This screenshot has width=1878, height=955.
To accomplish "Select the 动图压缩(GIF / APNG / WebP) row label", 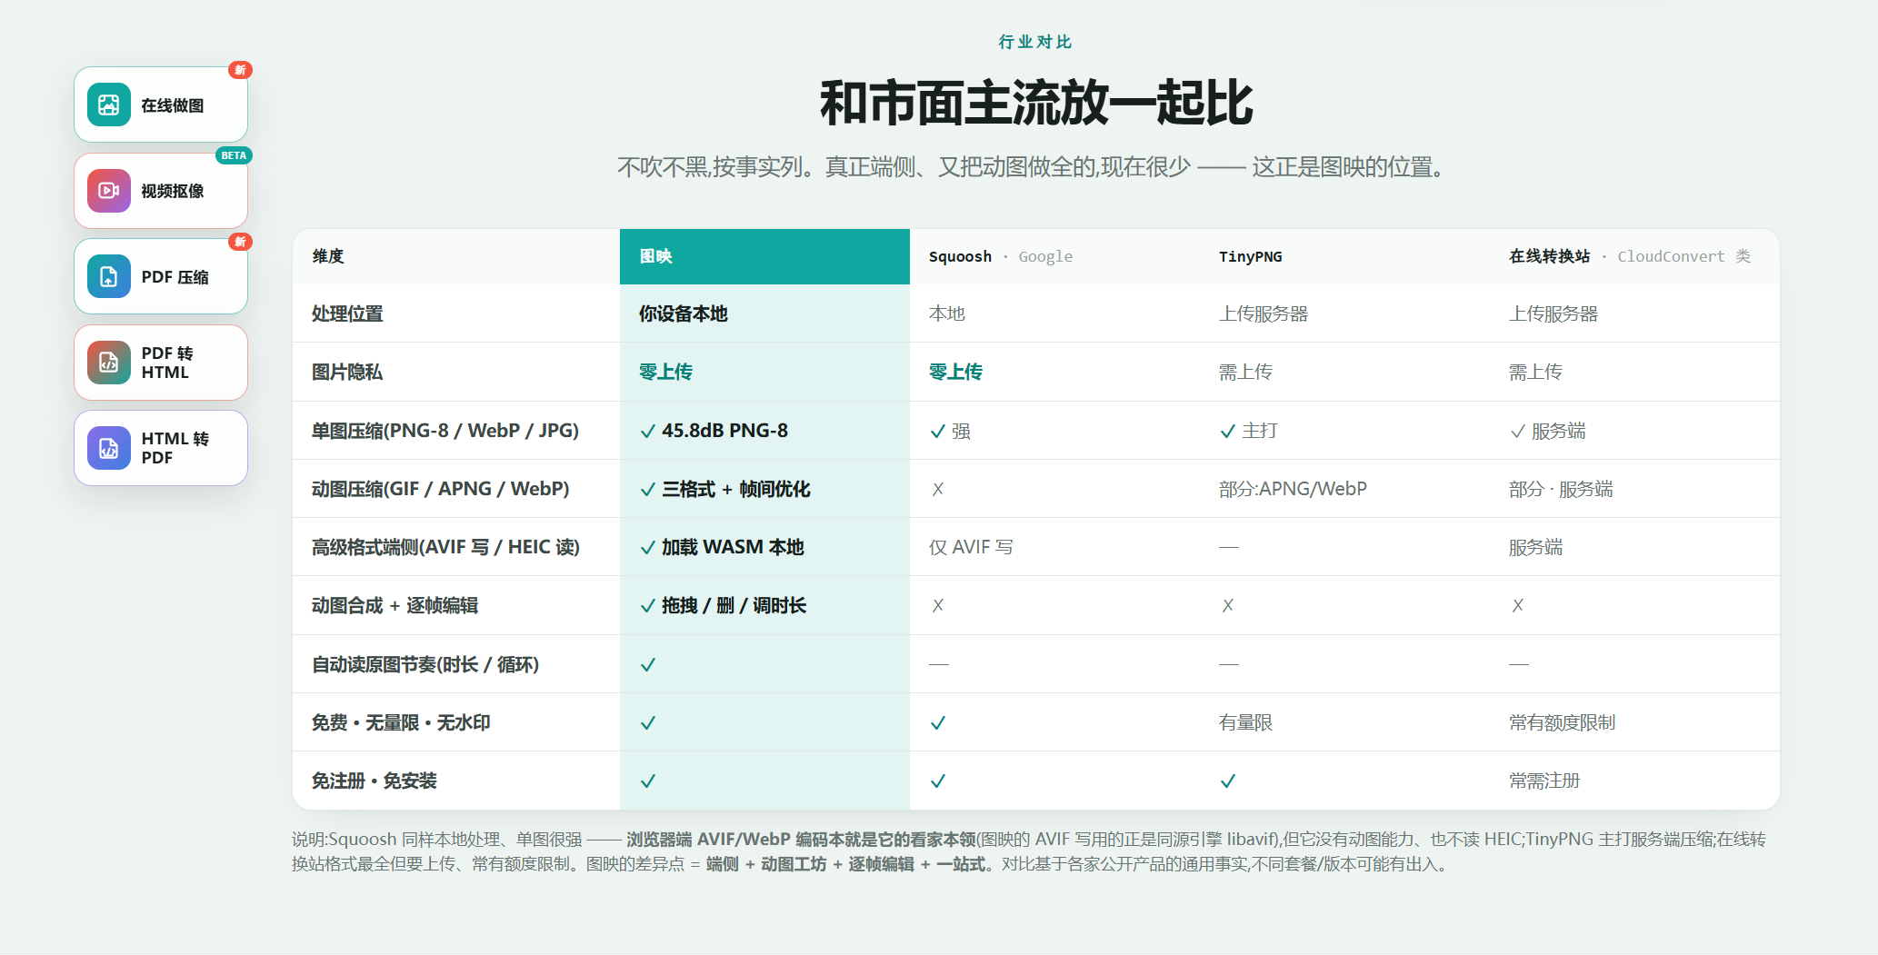I will [x=441, y=489].
